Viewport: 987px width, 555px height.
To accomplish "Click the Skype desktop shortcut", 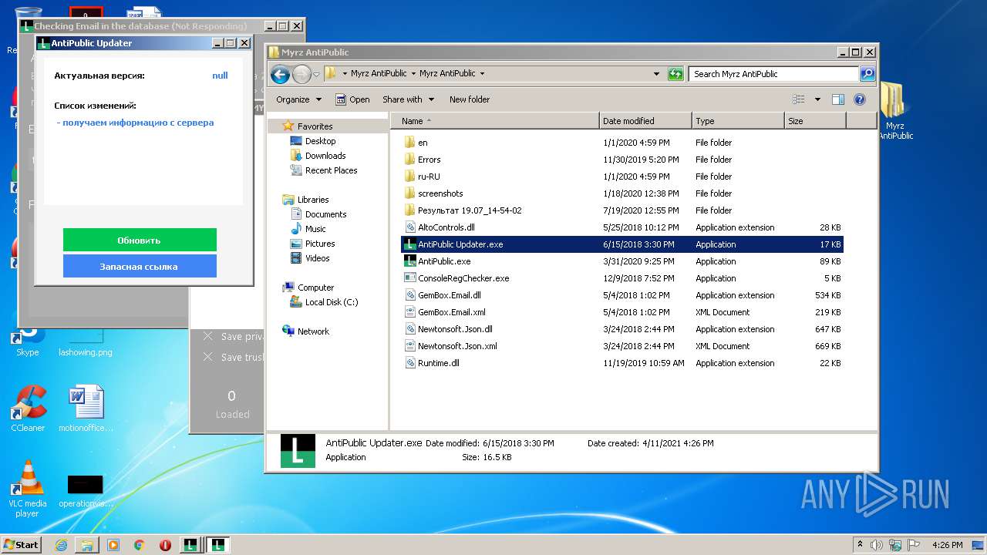I will (28, 341).
